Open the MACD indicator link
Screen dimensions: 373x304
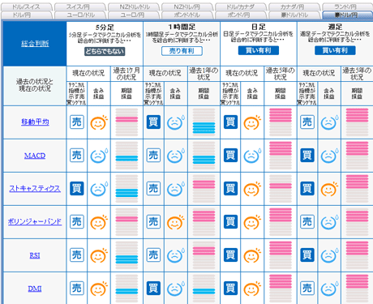point(35,156)
